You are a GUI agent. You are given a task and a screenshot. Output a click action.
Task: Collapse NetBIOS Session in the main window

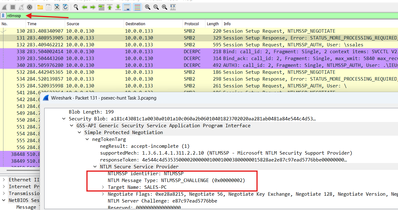[x=4, y=200]
